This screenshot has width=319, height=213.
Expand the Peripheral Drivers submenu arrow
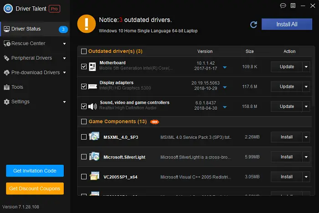(65, 58)
